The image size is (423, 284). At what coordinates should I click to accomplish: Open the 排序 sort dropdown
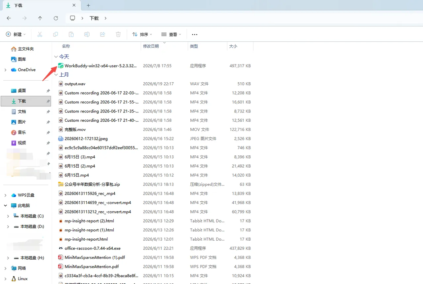[x=142, y=34]
